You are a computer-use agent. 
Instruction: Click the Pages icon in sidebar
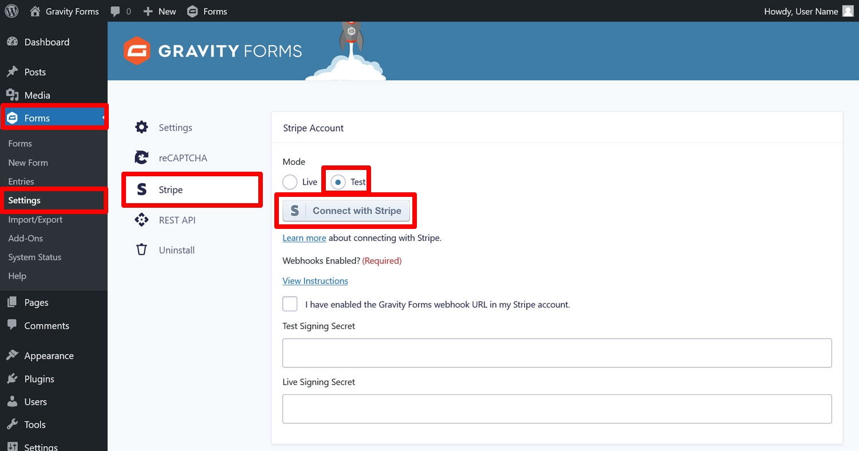pyautogui.click(x=12, y=302)
